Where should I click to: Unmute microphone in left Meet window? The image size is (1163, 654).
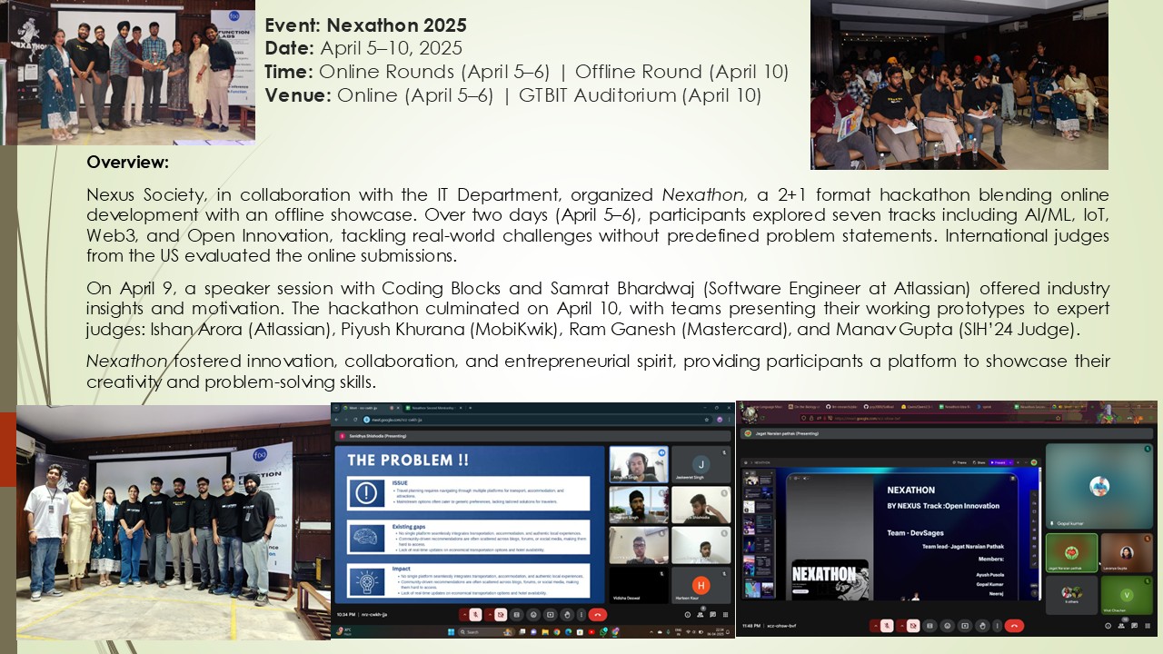475,614
